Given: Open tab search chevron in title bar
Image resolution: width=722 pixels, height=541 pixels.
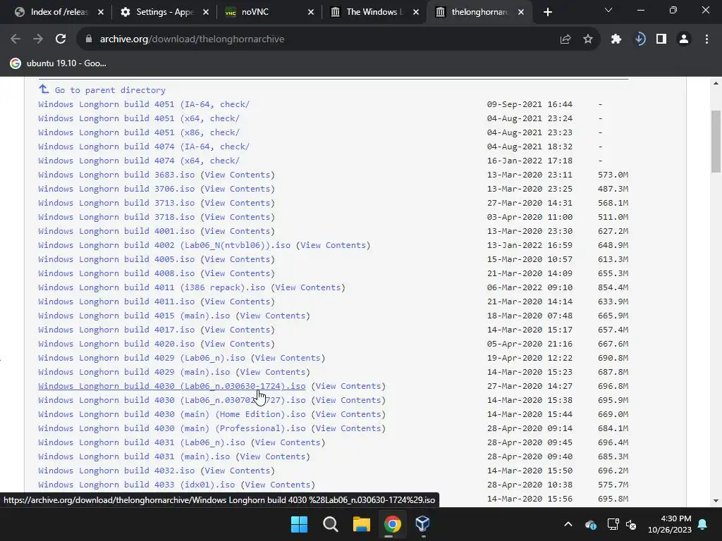Looking at the screenshot, I should (608, 10).
